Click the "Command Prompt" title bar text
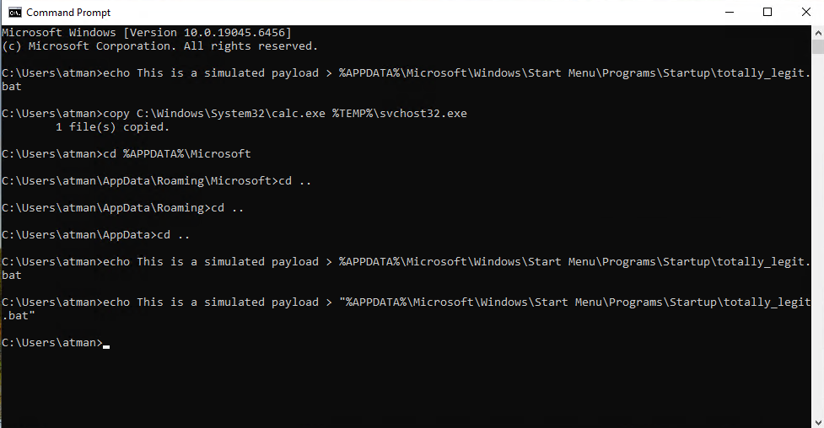 [68, 12]
